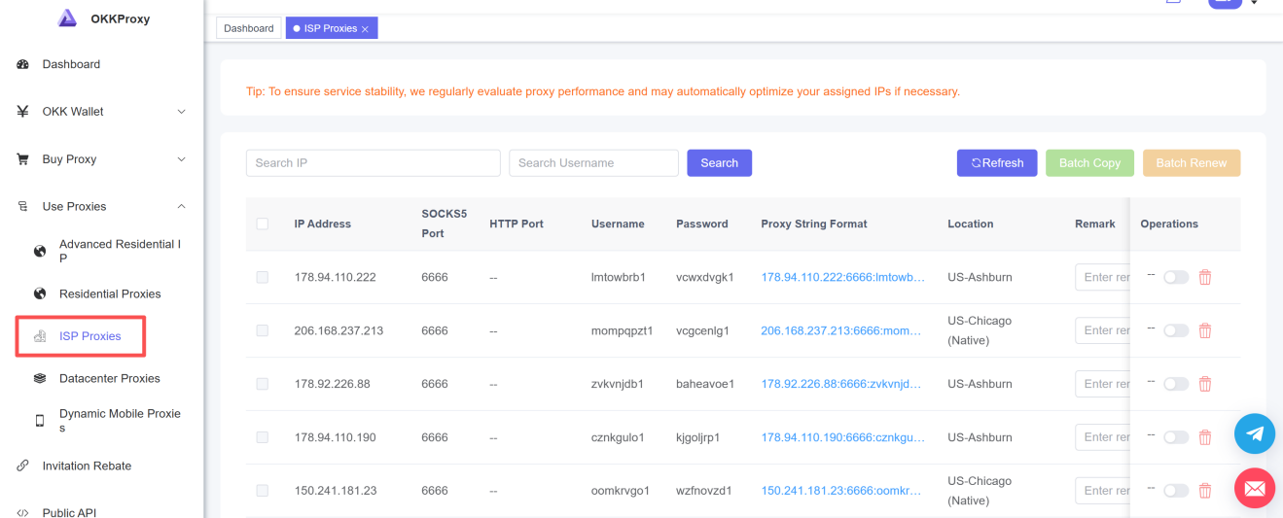
Task: Check the row for 178.92.226.88
Action: point(263,384)
